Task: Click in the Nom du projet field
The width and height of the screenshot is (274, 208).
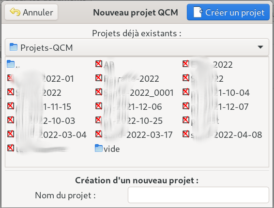Action: [198, 195]
